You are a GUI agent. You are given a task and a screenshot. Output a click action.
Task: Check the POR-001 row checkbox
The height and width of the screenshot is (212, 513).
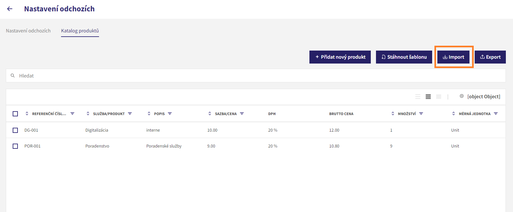click(x=15, y=146)
